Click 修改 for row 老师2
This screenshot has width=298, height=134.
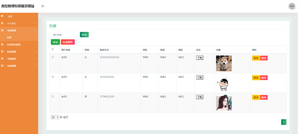pos(256,97)
